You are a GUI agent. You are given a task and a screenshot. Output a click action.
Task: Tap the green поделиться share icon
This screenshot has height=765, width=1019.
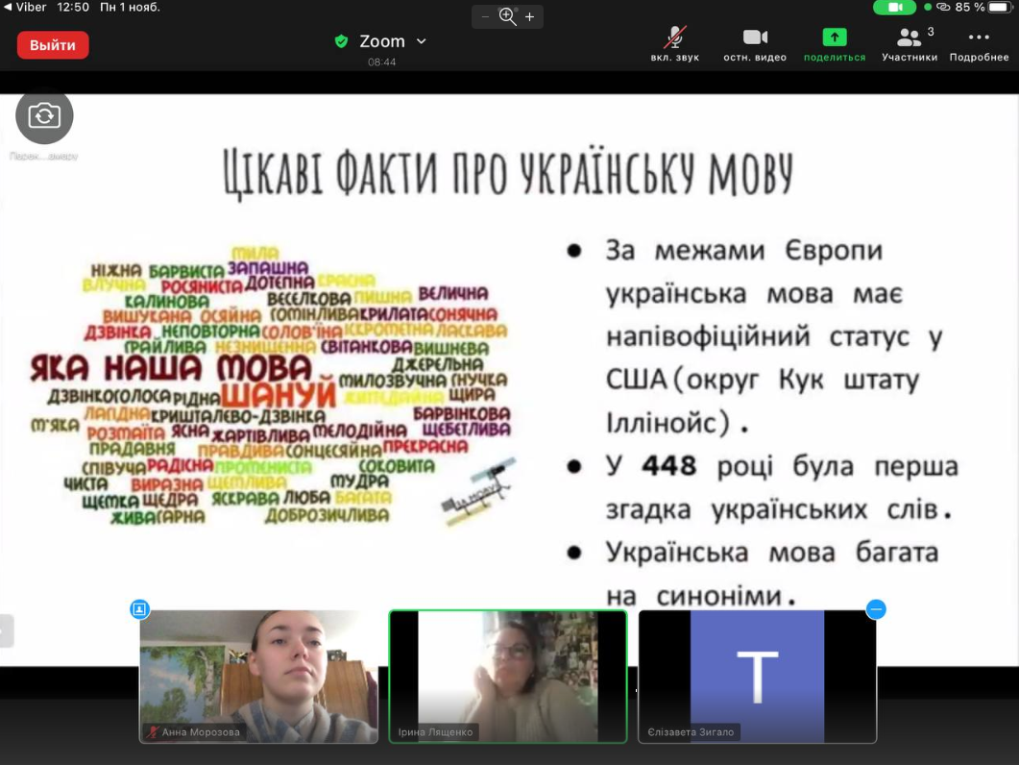pyautogui.click(x=834, y=38)
